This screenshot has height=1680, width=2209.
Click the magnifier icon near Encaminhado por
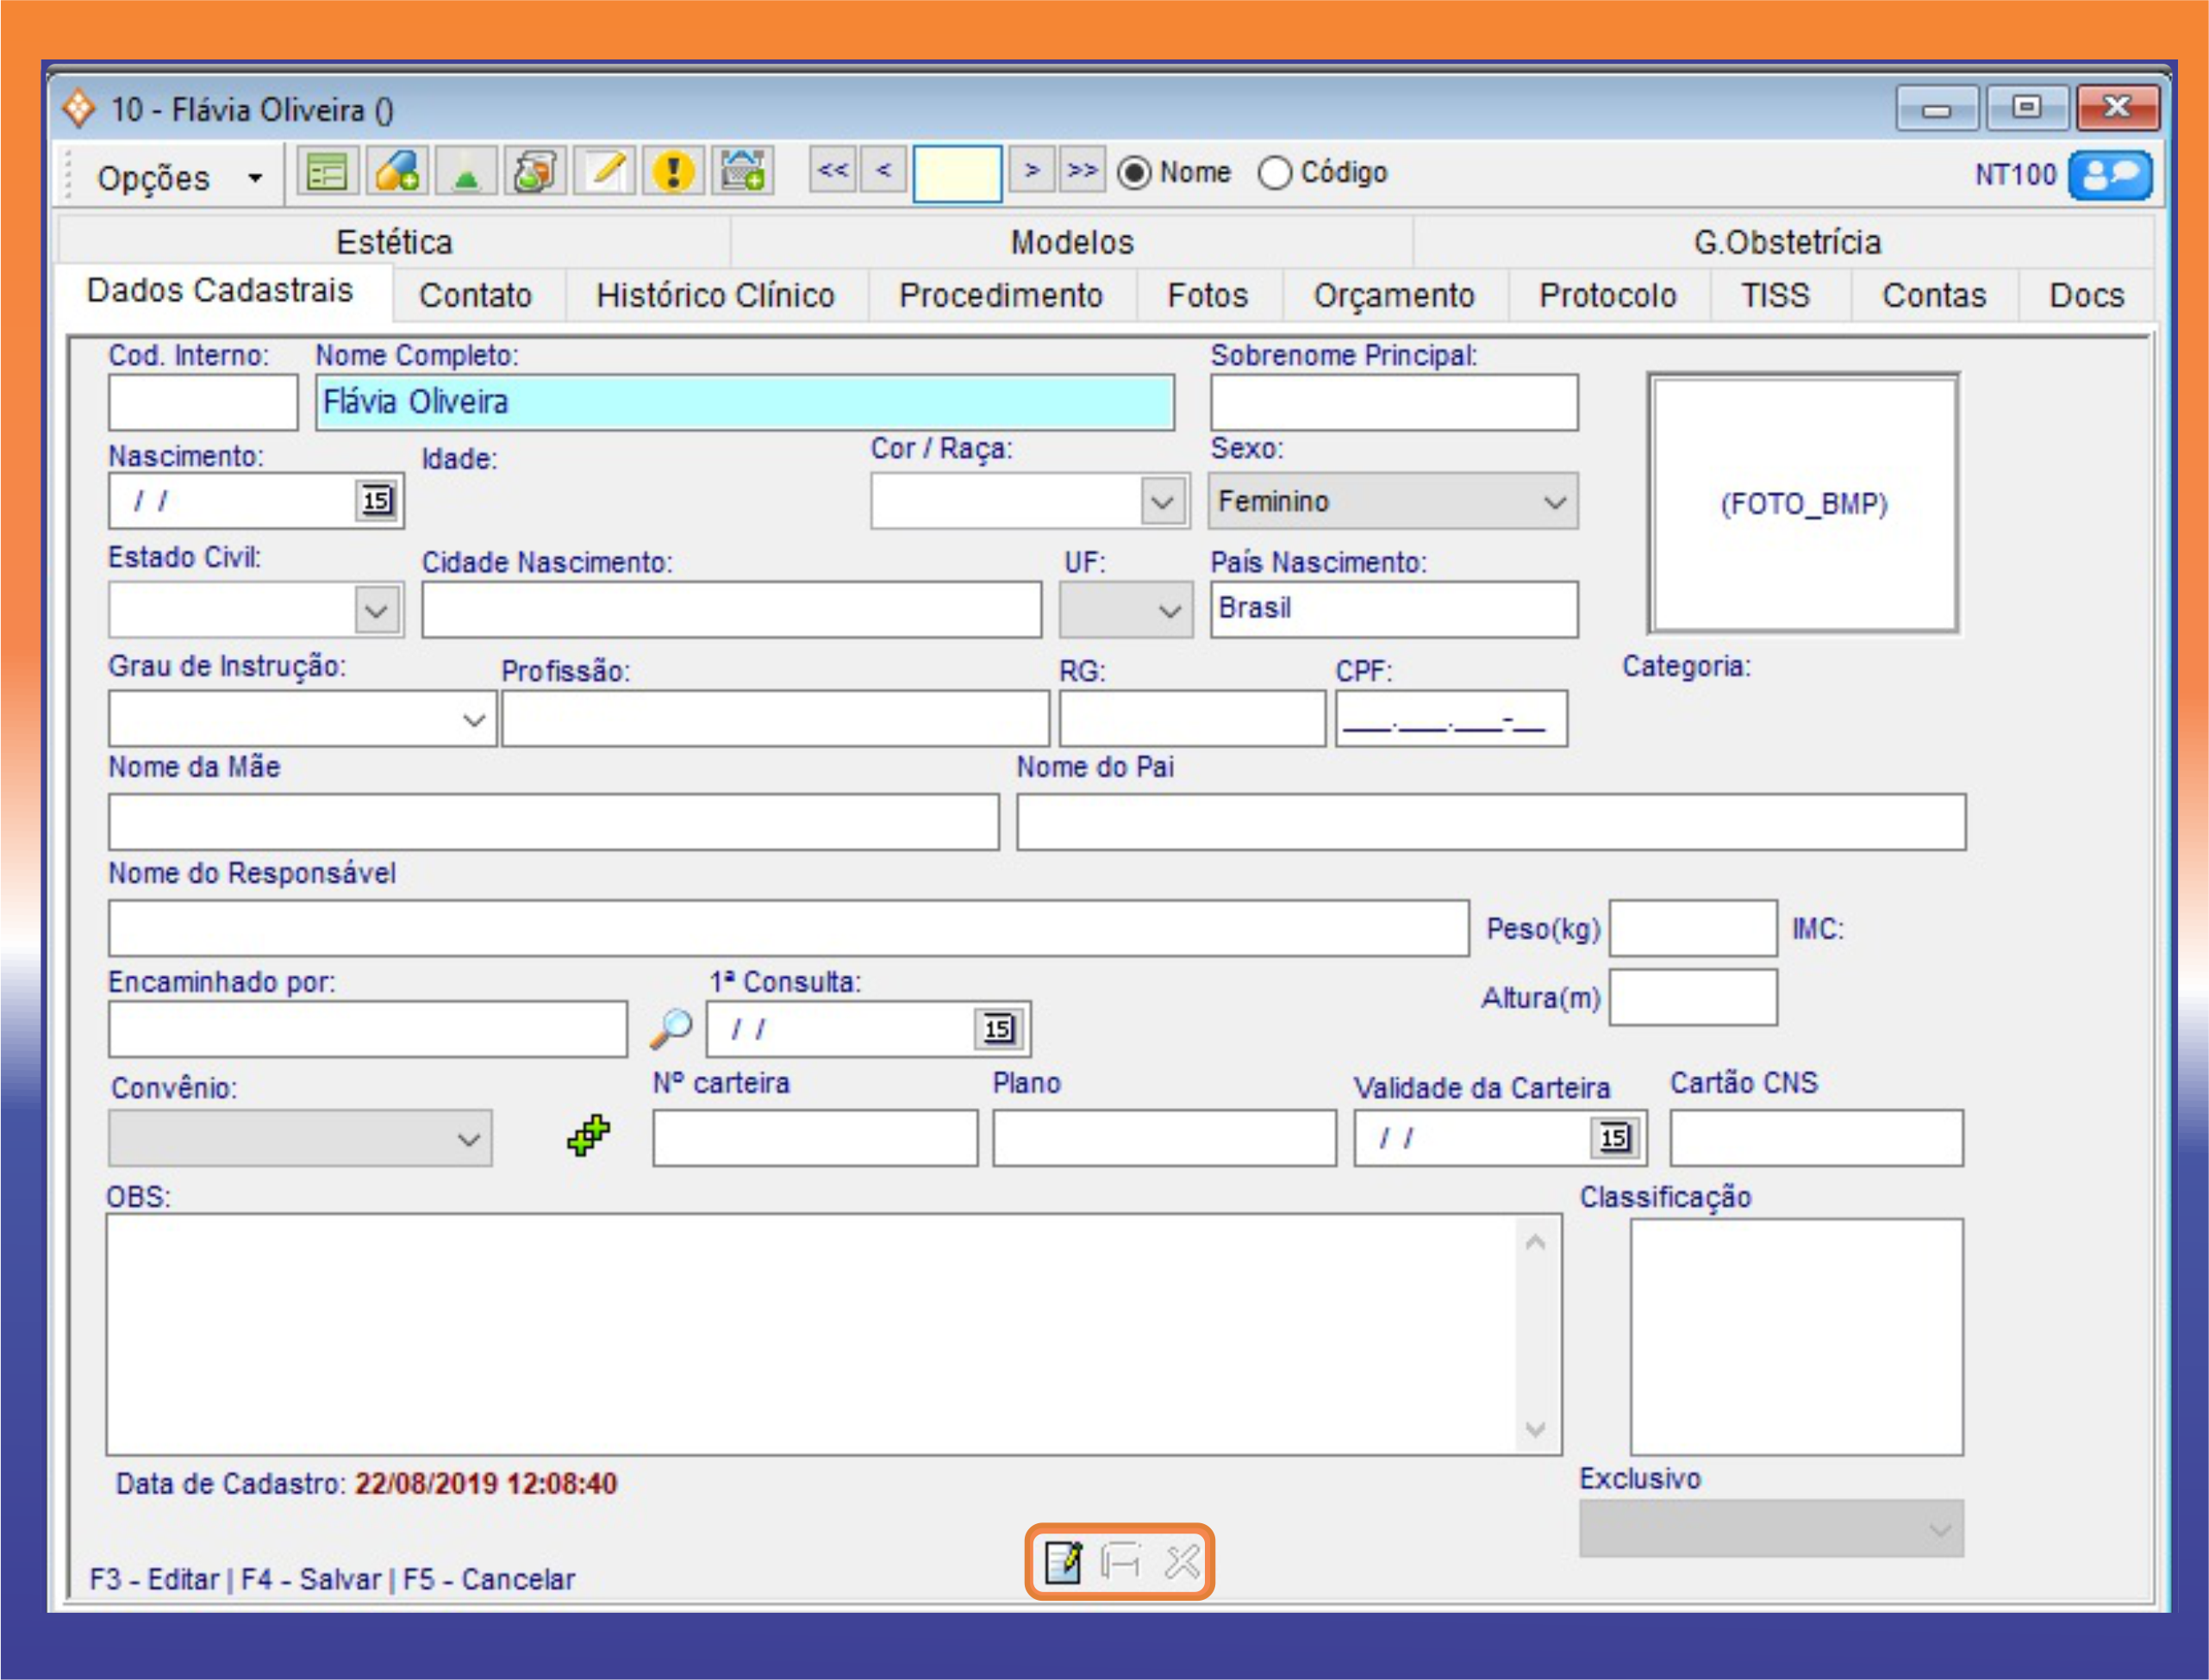[x=671, y=1027]
